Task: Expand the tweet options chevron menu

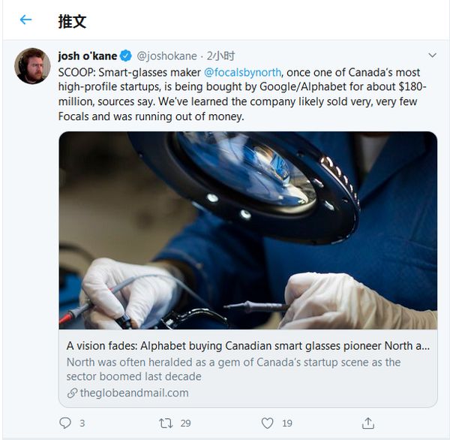Action: point(432,56)
